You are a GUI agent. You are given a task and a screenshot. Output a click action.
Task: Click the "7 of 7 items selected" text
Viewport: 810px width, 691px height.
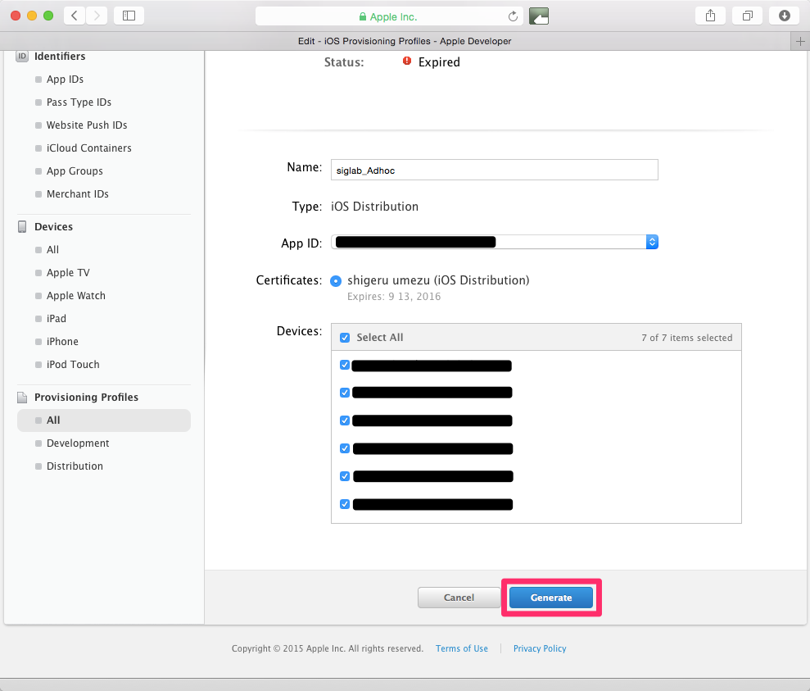pyautogui.click(x=687, y=338)
